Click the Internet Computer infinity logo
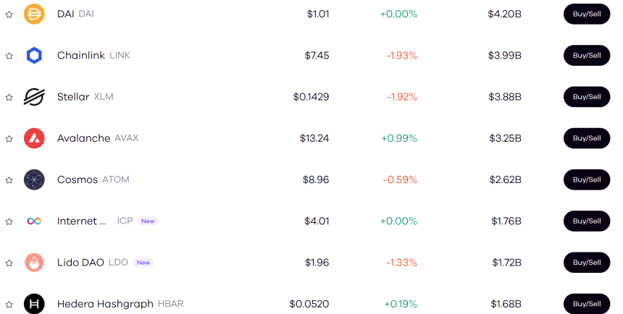The height and width of the screenshot is (314, 623). 34,221
